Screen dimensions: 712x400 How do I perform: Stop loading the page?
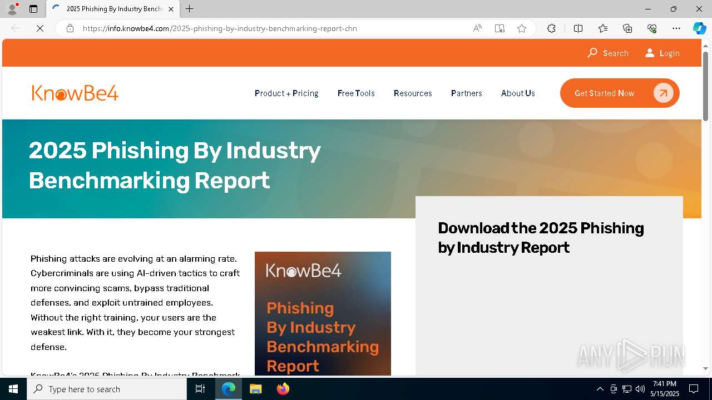[40, 28]
